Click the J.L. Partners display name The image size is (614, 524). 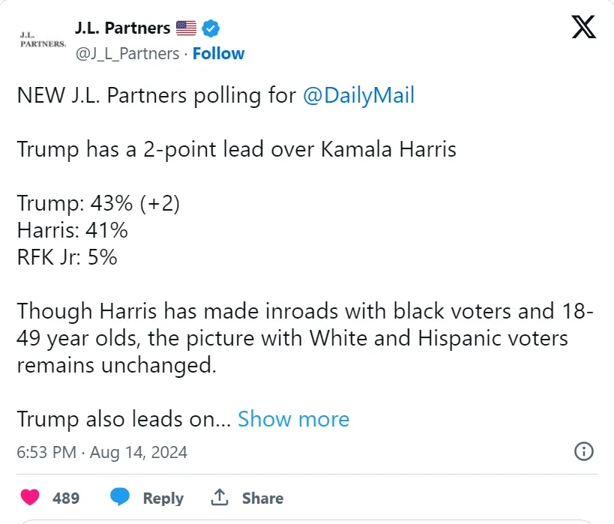click(122, 28)
